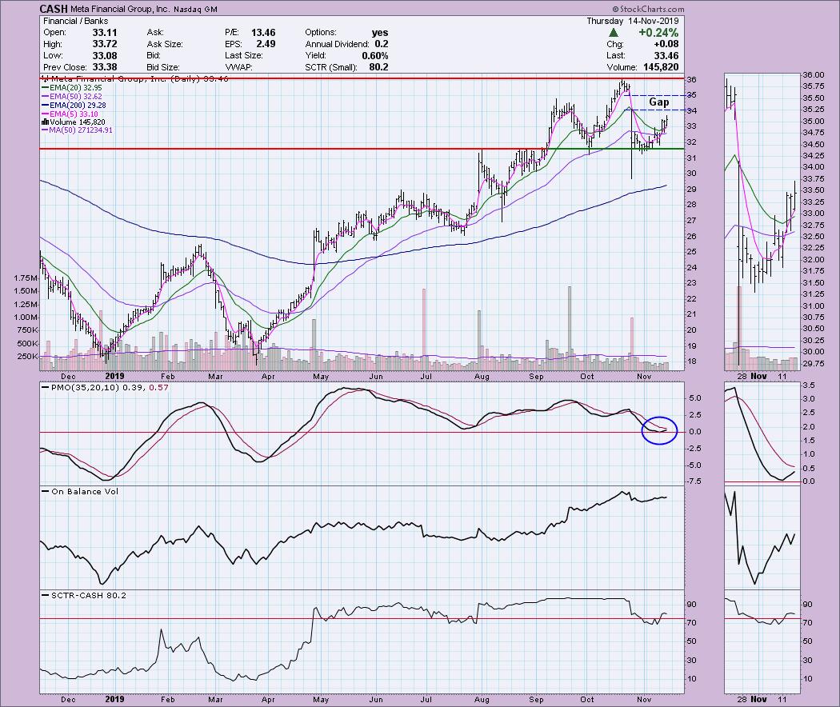840x707 pixels.
Task: Click the Ask Size field label
Action: (x=165, y=44)
